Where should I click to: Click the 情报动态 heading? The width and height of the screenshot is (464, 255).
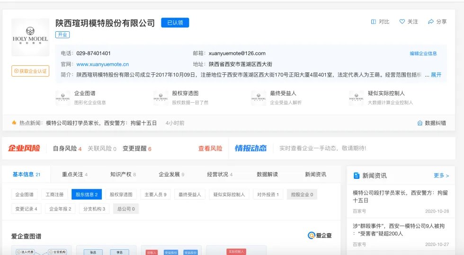click(x=250, y=148)
